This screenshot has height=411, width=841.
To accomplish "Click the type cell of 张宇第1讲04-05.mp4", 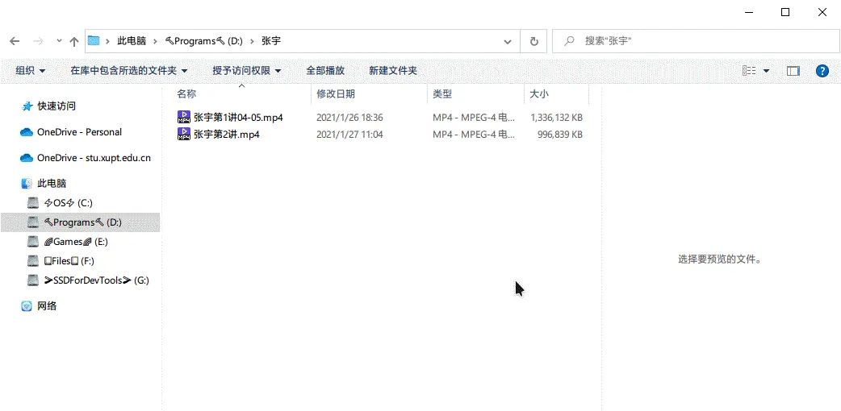I will [x=474, y=118].
